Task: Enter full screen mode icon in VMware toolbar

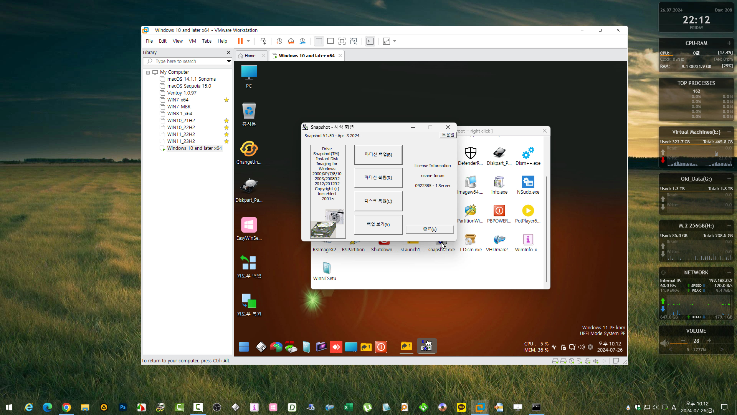Action: [342, 41]
